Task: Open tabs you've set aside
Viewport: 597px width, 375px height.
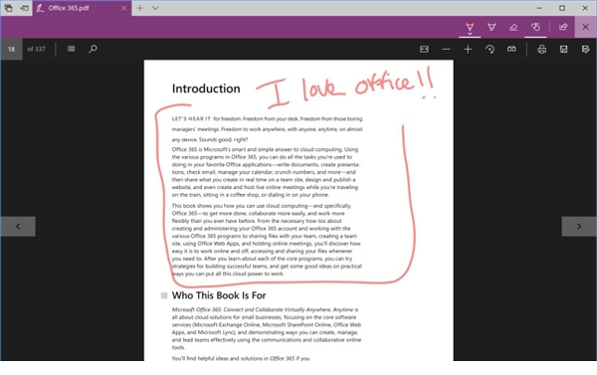Action: point(8,8)
